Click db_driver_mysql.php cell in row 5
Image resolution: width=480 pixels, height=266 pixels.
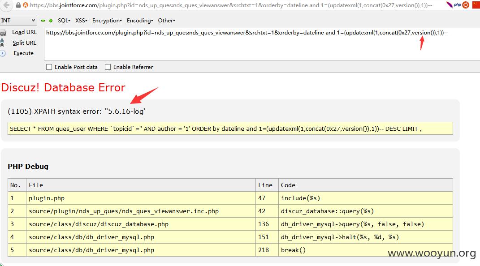click(141, 250)
